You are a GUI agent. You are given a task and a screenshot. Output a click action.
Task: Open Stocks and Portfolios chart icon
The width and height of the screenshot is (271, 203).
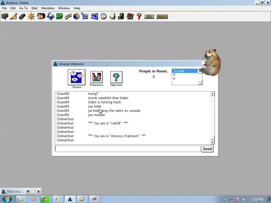point(59,16)
